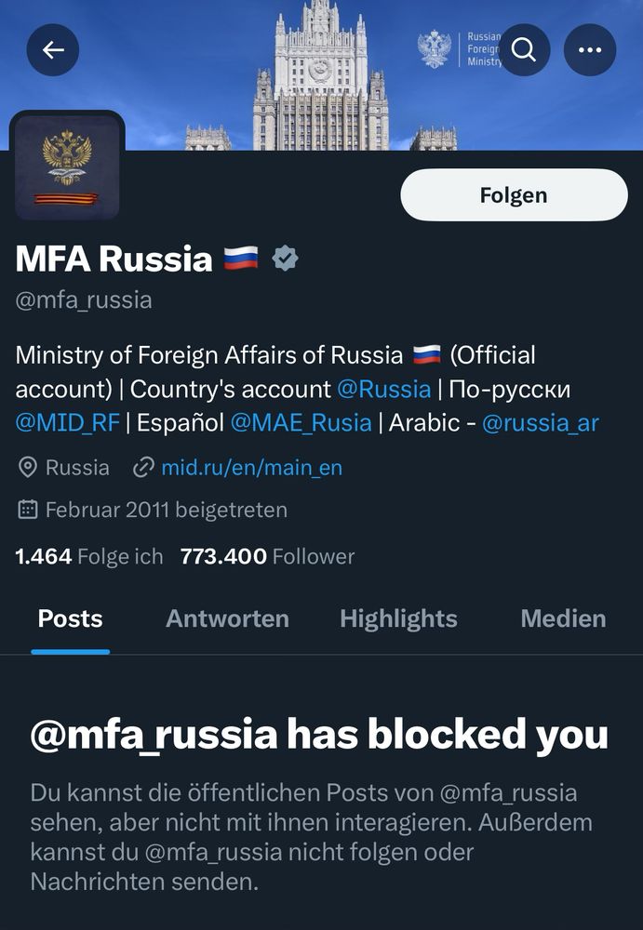
Task: Visit the mid.ru/en/main_en website link
Action: (x=252, y=468)
